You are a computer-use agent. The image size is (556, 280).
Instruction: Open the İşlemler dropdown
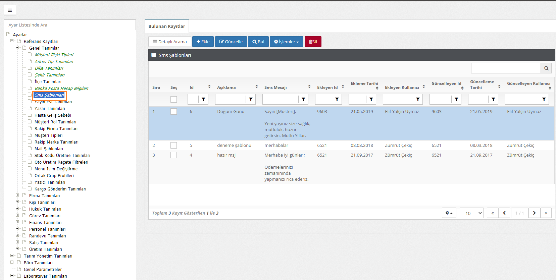[286, 42]
